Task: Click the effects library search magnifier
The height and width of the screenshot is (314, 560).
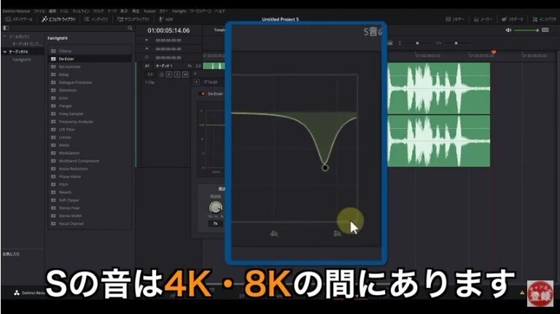Action: pos(130,28)
